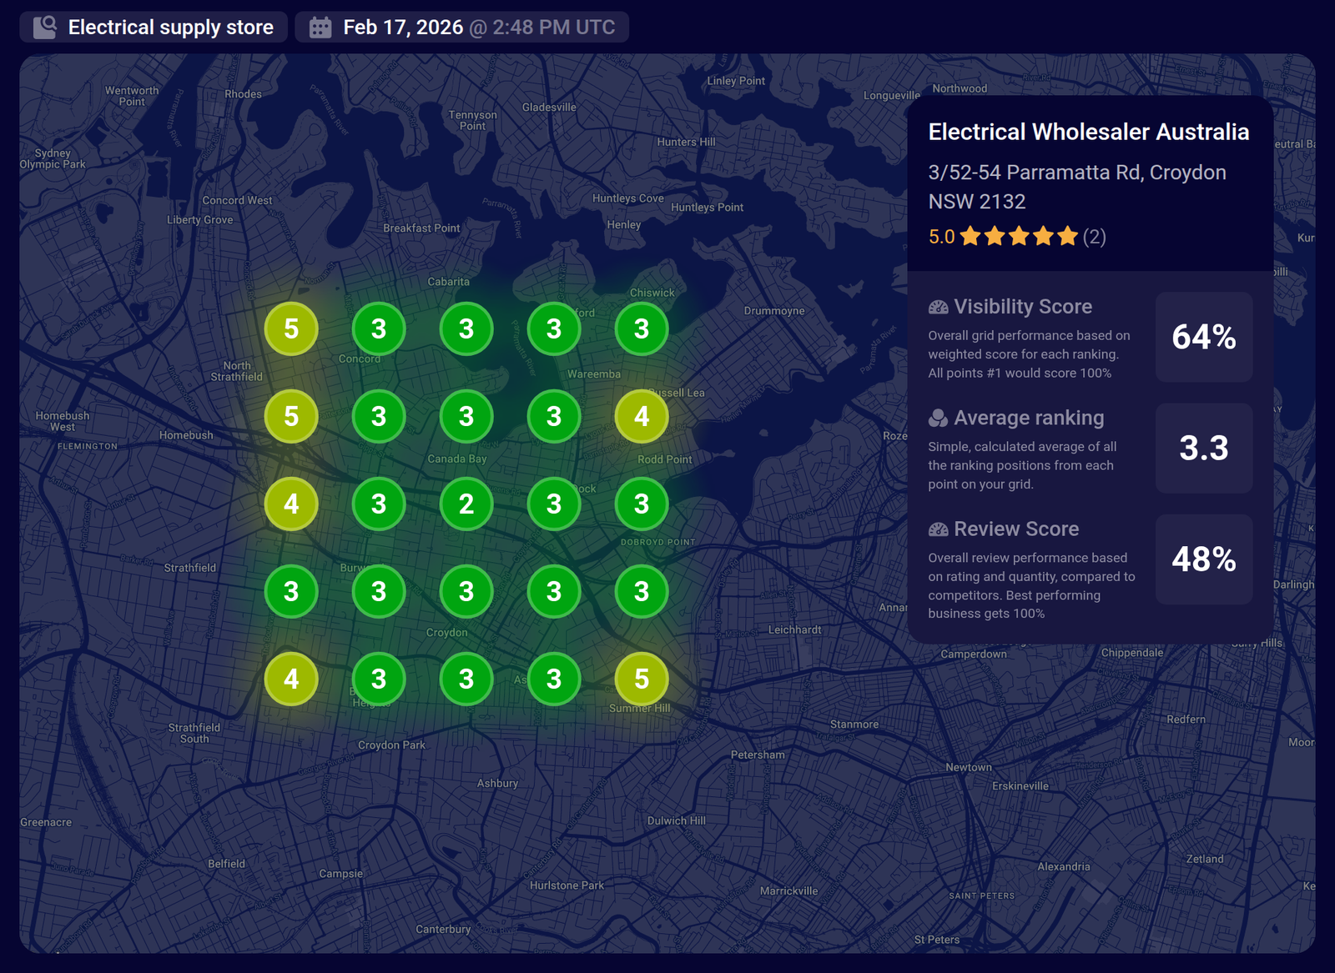1335x973 pixels.
Task: Click the (2) review count
Action: coord(1094,237)
